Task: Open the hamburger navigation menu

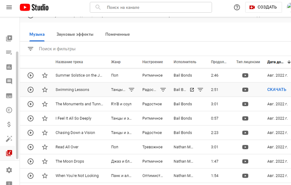Action: [9, 7]
